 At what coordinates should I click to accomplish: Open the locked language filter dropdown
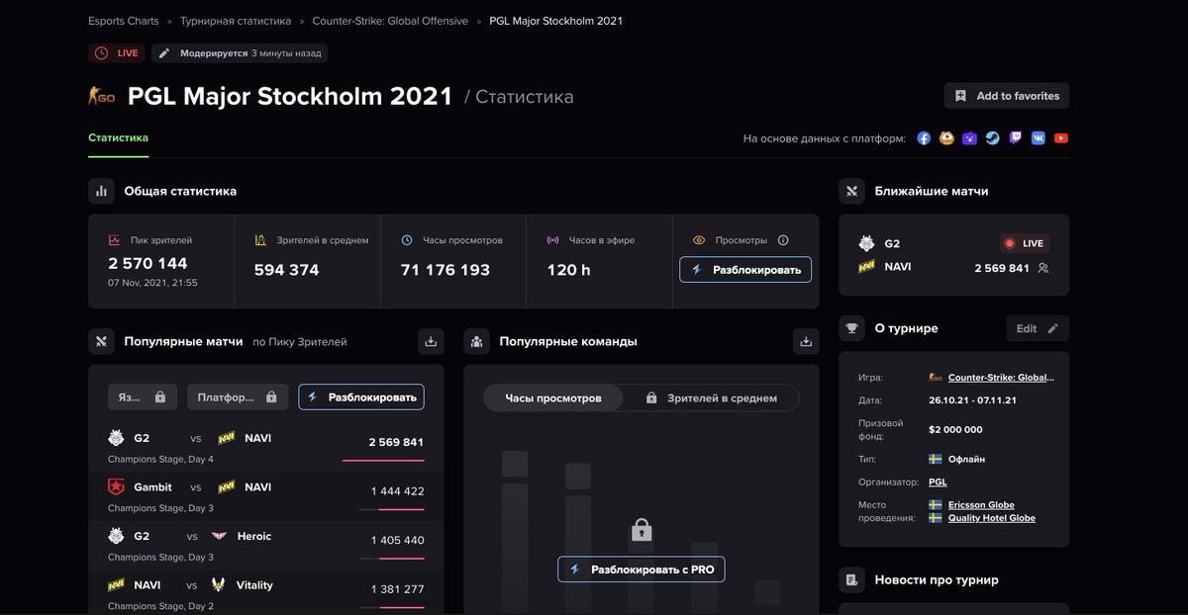pos(143,396)
